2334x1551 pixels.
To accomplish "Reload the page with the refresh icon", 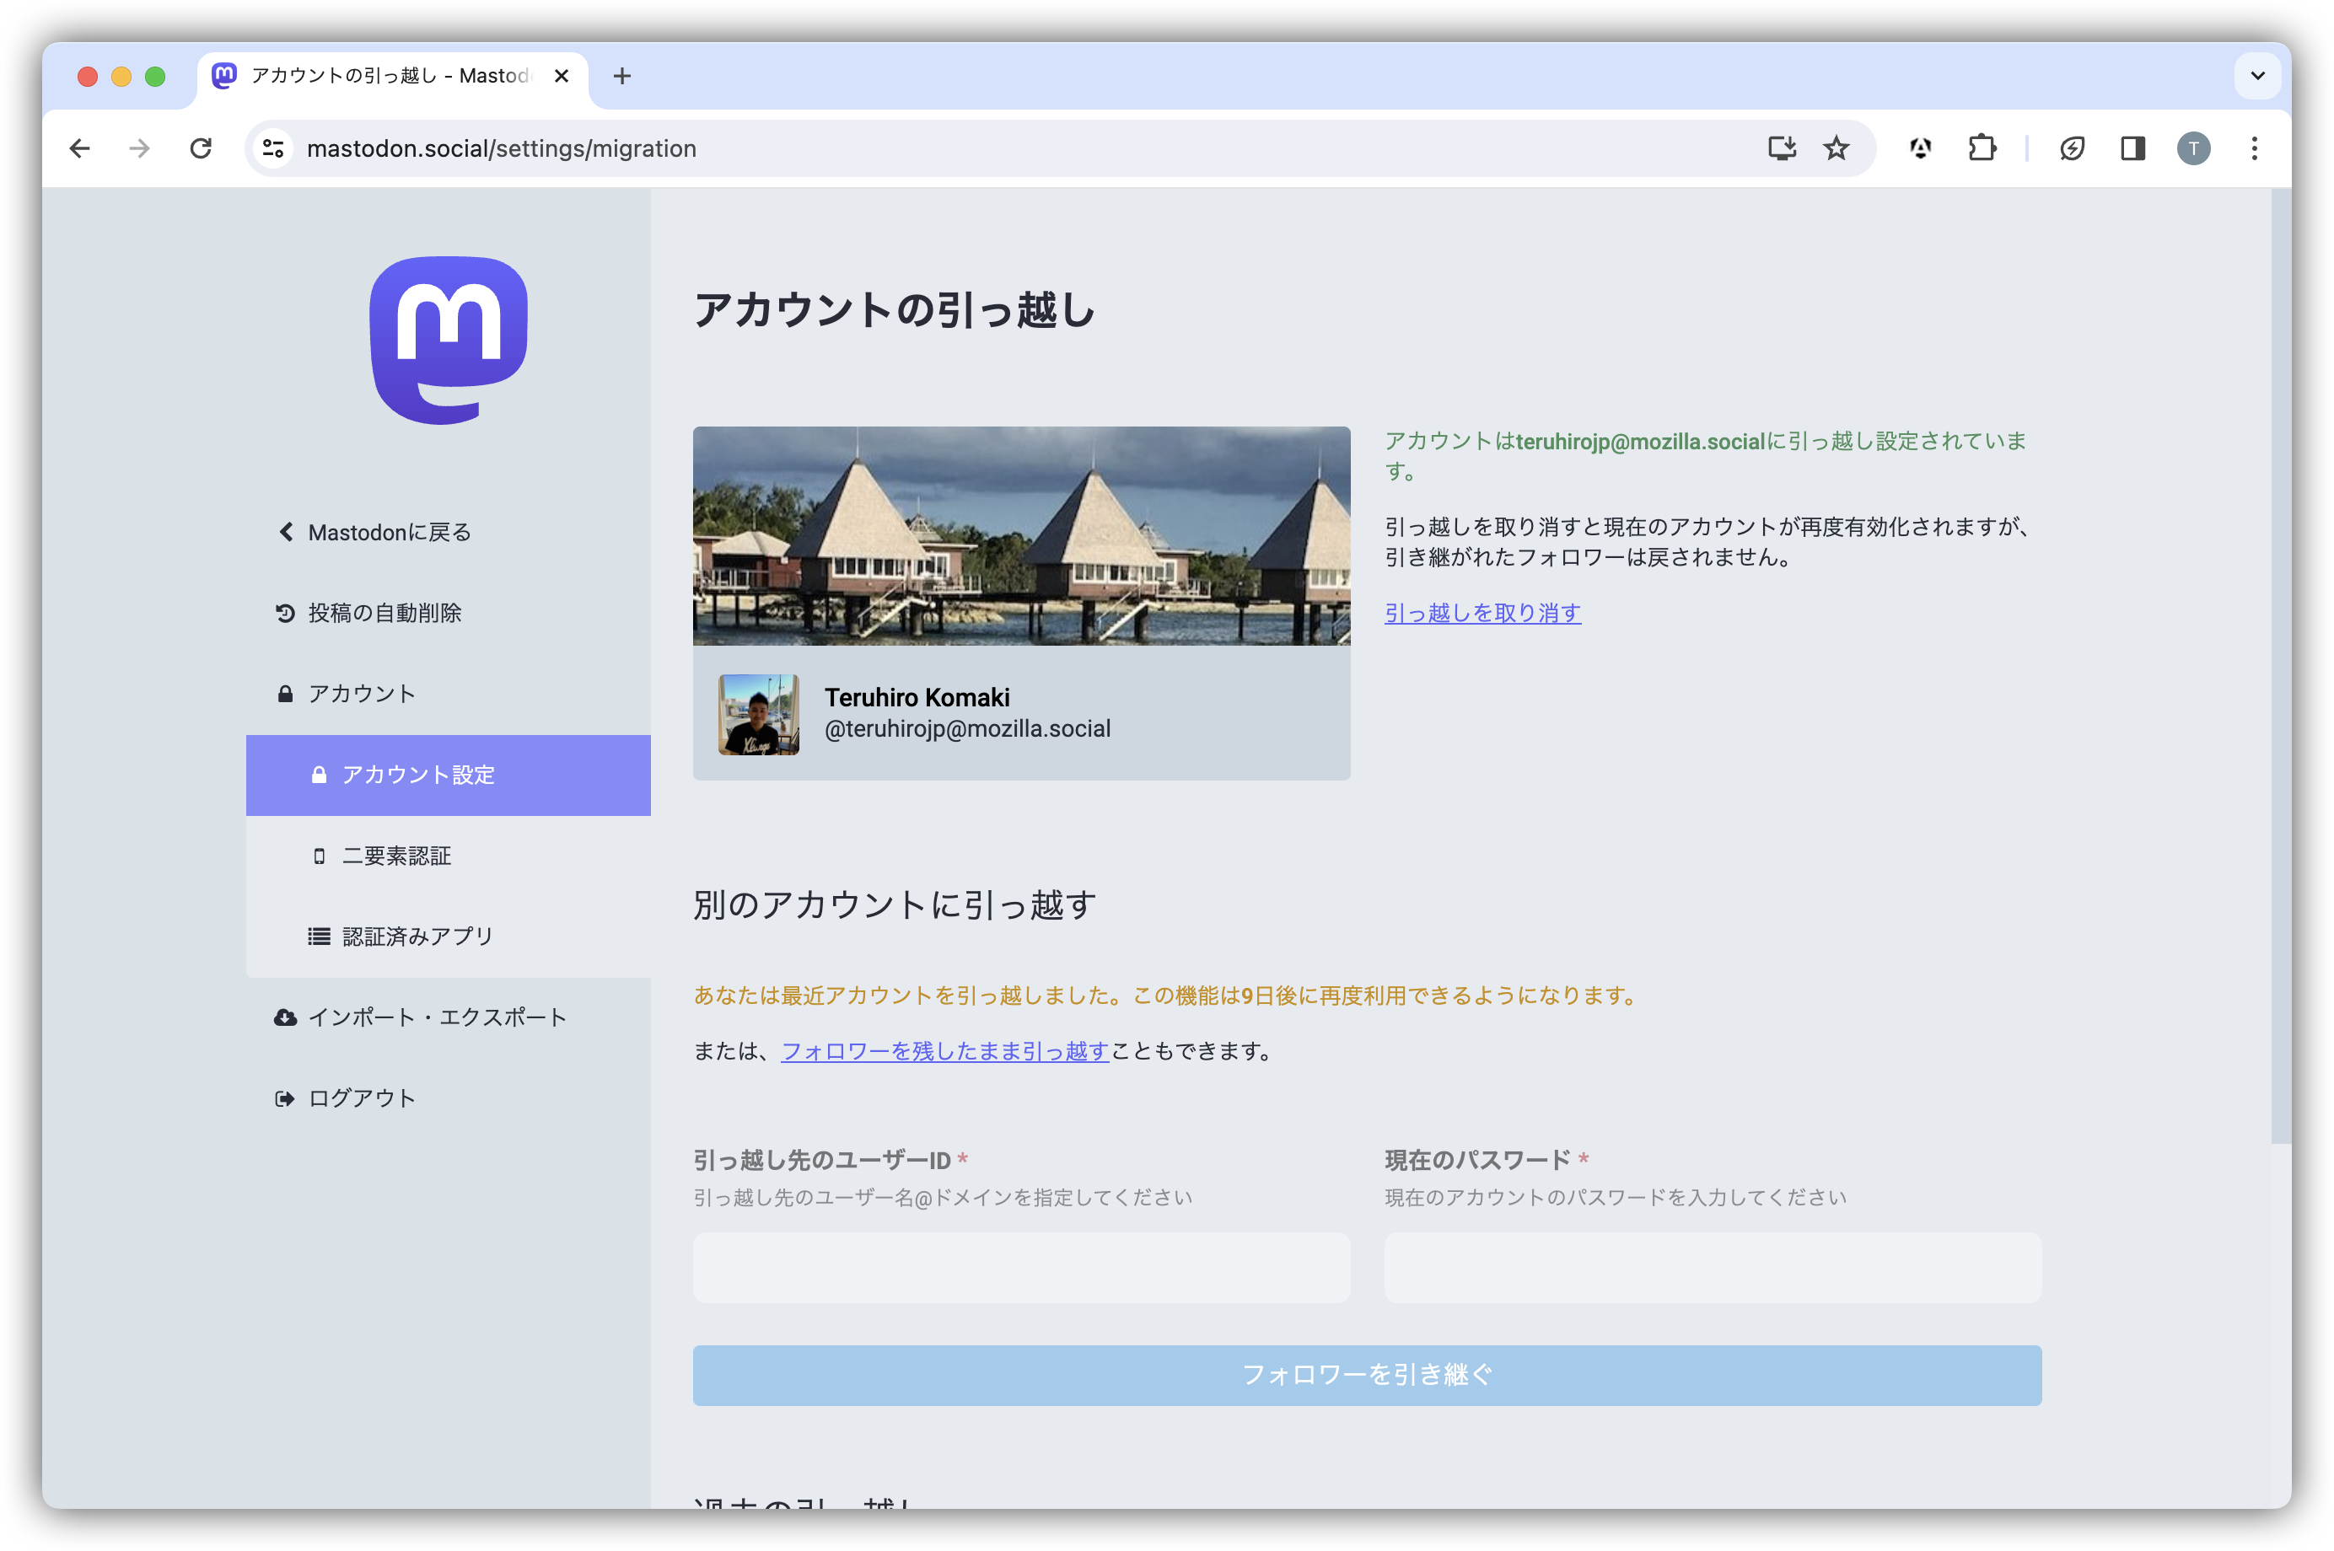I will pos(201,148).
